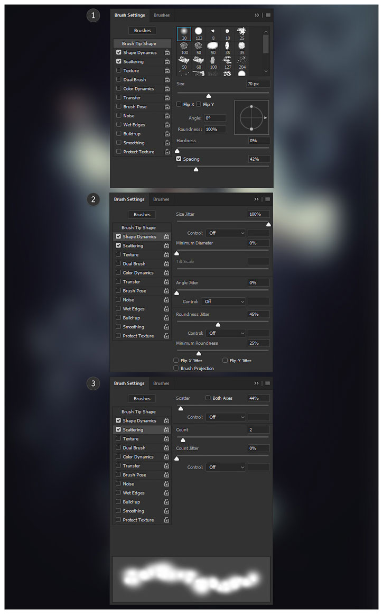The image size is (383, 614).
Task: Click the Roundness Jitter slider handle
Action: click(x=218, y=325)
